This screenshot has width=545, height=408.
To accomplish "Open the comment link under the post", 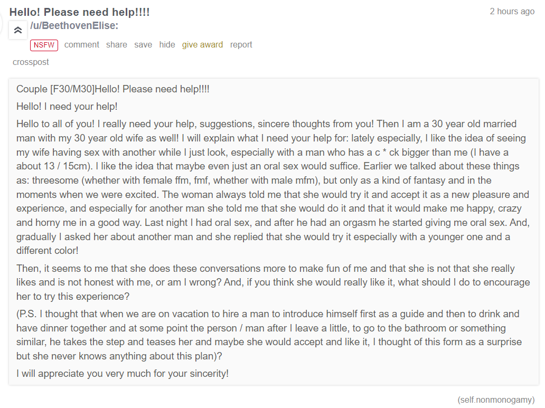I will click(82, 45).
